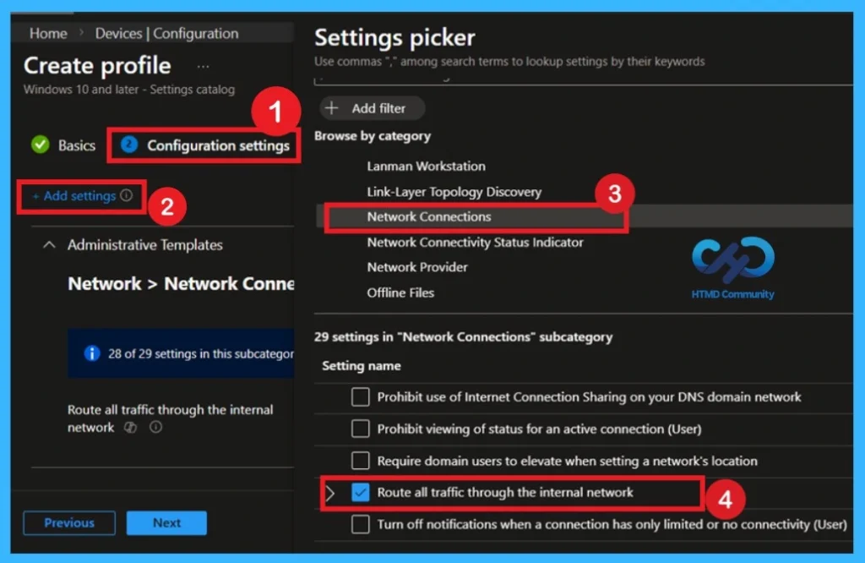Image resolution: width=865 pixels, height=563 pixels.
Task: Click the green checkmark on the Basics step
Action: pos(40,145)
